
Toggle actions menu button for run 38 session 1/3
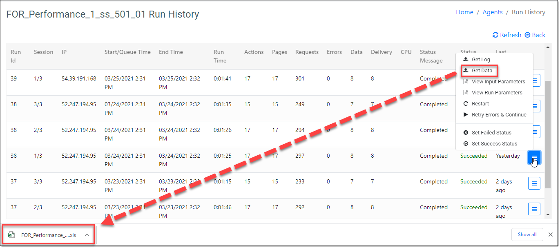(x=534, y=158)
